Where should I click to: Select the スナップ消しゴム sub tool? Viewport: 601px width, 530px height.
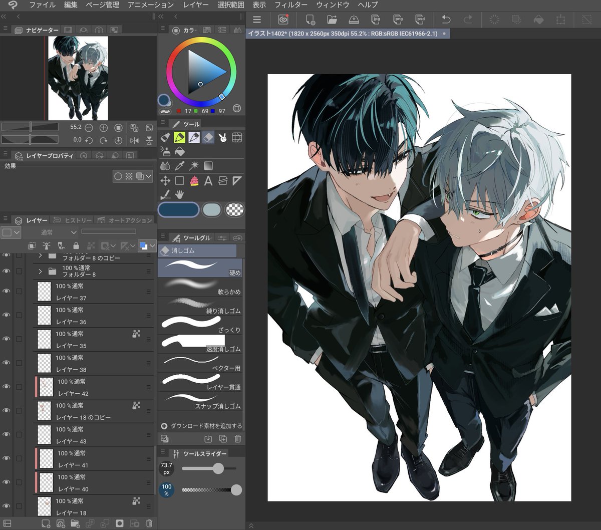pyautogui.click(x=200, y=401)
